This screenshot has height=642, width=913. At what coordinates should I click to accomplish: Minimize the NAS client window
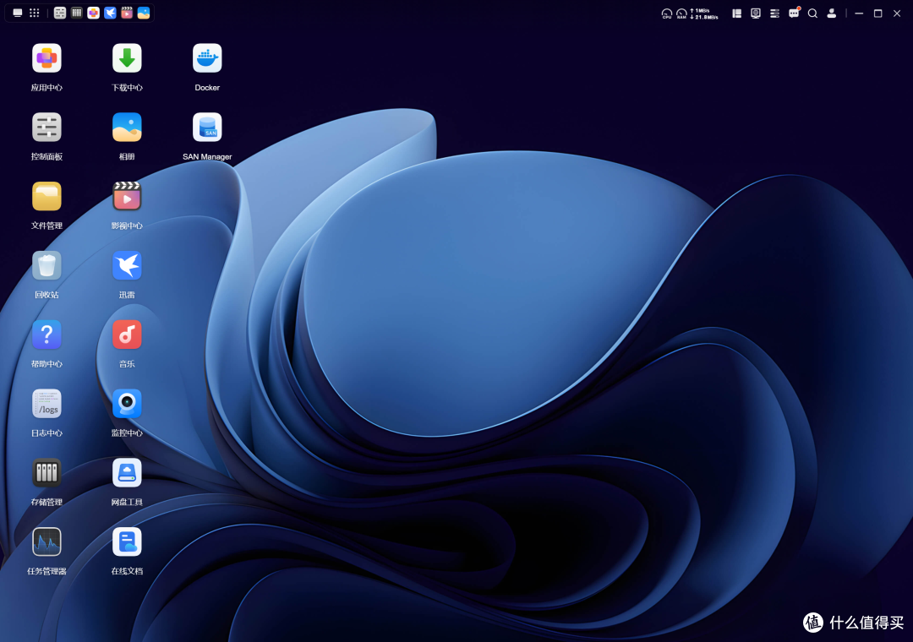click(859, 14)
